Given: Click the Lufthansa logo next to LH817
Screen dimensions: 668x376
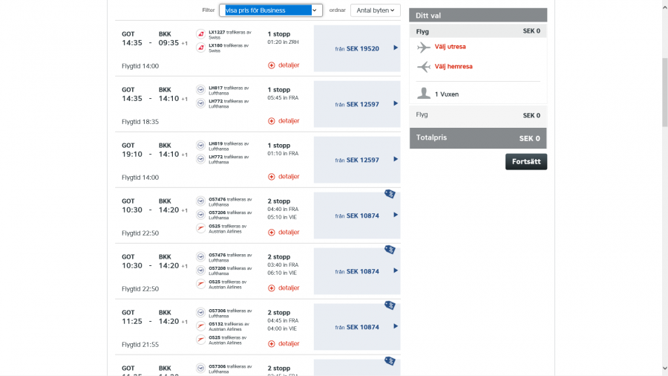Looking at the screenshot, I should pyautogui.click(x=200, y=90).
